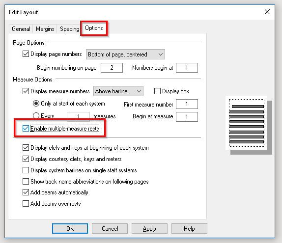Click the OK button
The image size is (282, 243).
70,229
